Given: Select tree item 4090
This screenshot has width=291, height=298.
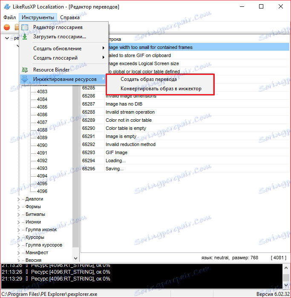Looking at the screenshot, I should (42, 145).
